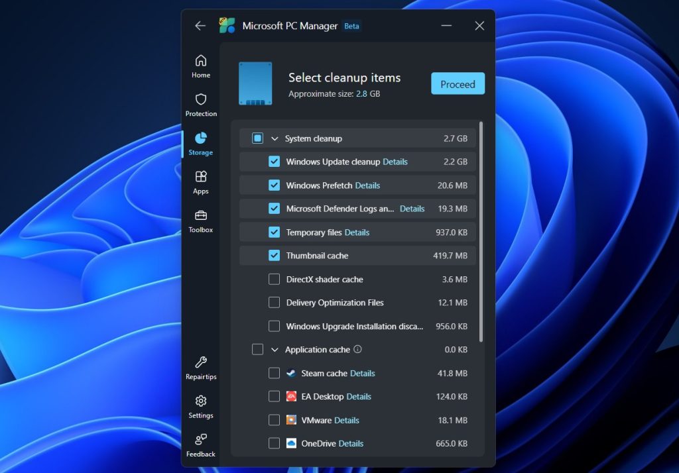Viewport: 679px width, 473px height.
Task: Check the Steam cache item
Action: 274,373
